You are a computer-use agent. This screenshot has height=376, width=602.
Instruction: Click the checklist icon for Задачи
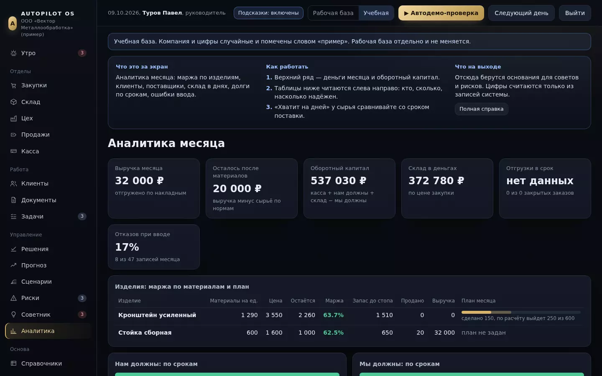(x=13, y=216)
